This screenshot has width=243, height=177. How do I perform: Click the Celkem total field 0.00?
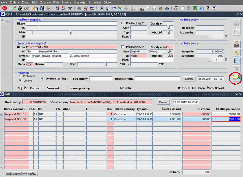pyautogui.click(x=196, y=172)
